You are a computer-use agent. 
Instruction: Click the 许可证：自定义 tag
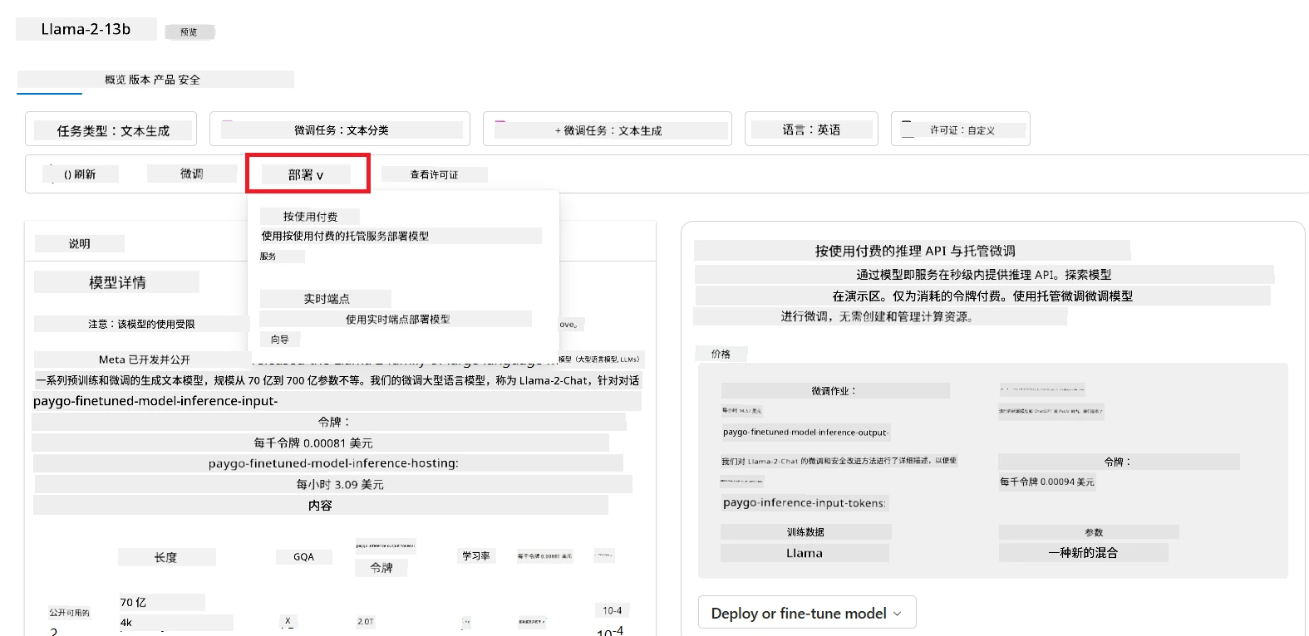pos(961,130)
